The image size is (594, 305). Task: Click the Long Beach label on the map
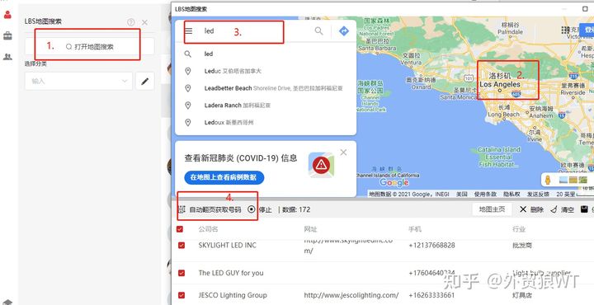point(503,114)
